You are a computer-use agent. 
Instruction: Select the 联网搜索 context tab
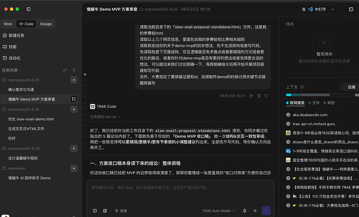pyautogui.click(x=296, y=103)
